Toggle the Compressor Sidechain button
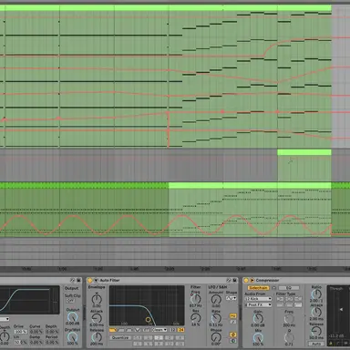 [x=258, y=287]
